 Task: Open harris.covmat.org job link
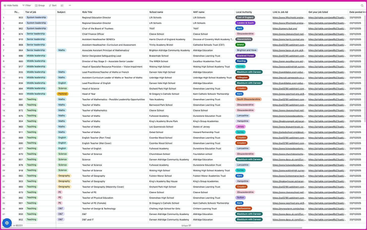[x=289, y=39]
